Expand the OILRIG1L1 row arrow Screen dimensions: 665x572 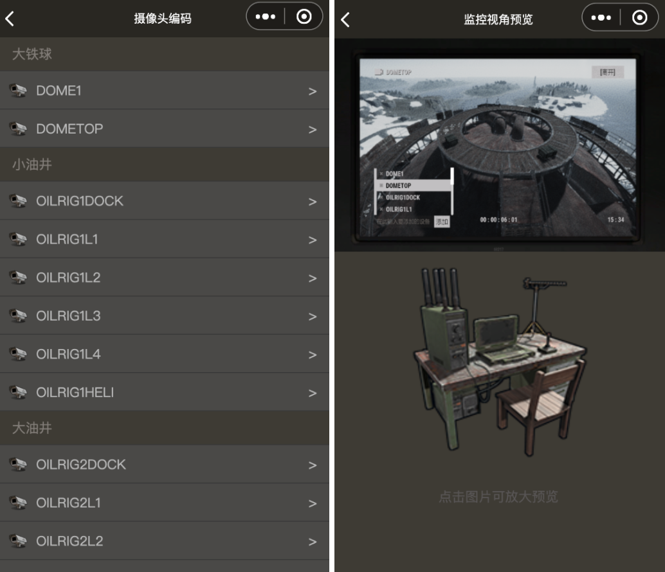313,240
